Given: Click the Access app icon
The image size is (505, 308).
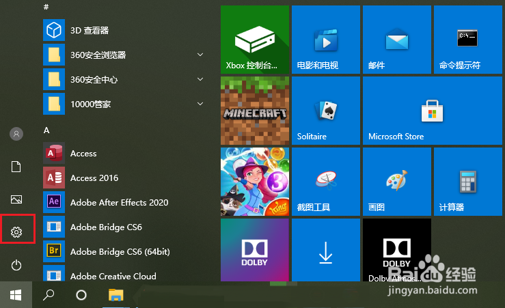Looking at the screenshot, I should (54, 153).
